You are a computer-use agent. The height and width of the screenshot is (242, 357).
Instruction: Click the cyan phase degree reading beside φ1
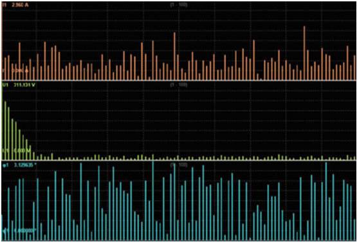[x=25, y=165]
